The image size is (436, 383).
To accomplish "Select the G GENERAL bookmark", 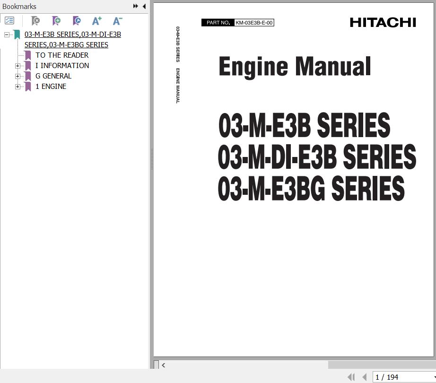I will coord(53,76).
